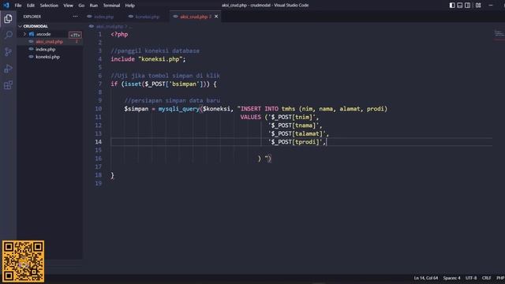This screenshot has height=284, width=505.
Task: Open the Terminal menu
Action: [x=111, y=6]
